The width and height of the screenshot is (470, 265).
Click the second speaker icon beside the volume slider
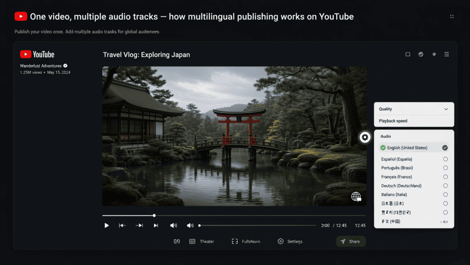tap(190, 226)
